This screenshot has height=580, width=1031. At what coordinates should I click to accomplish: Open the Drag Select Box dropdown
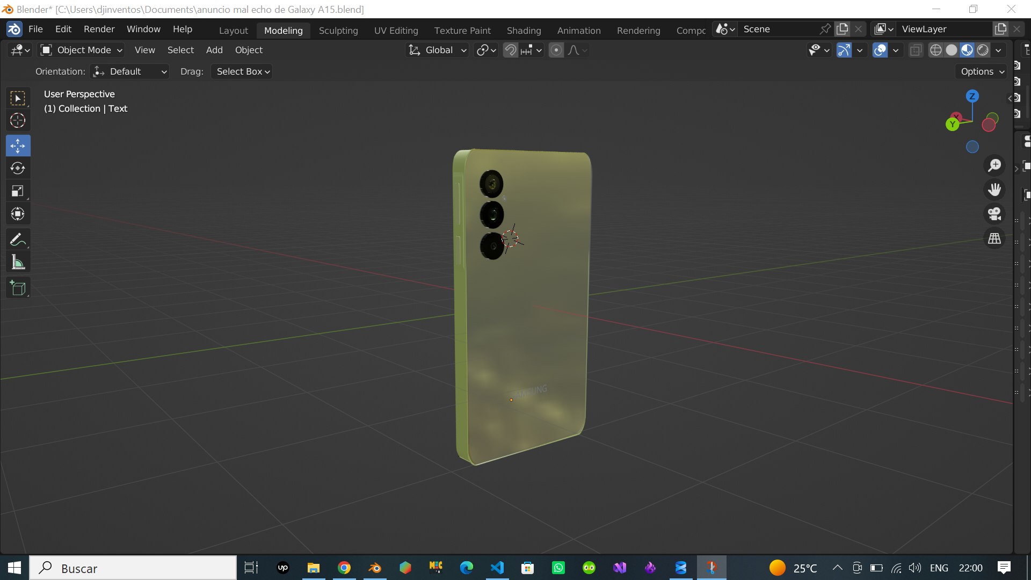(242, 71)
